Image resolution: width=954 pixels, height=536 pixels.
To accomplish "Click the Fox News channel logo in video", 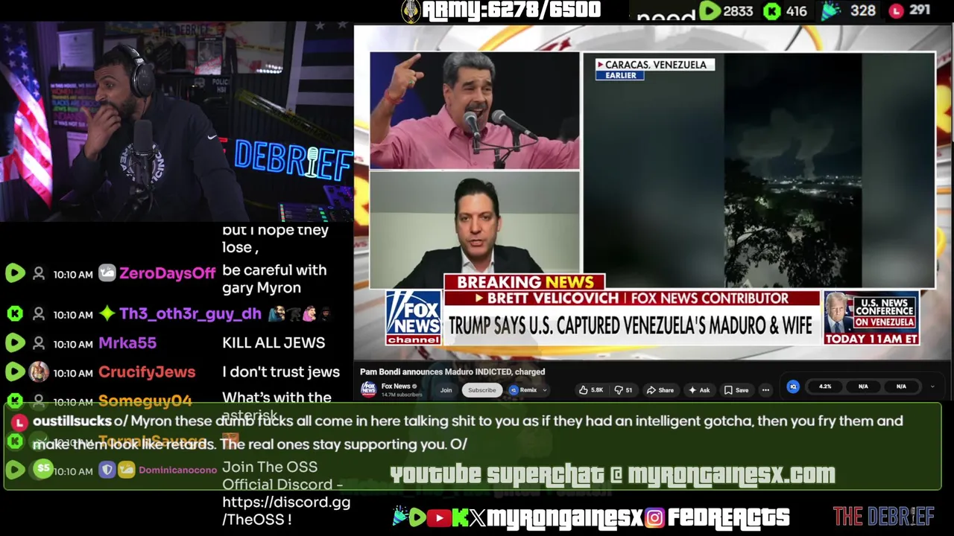I will coord(413,318).
